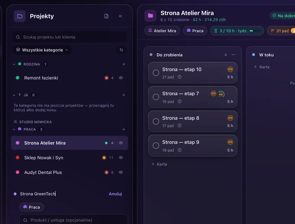Click the color dot beside Strona GreenTech

tap(15, 194)
